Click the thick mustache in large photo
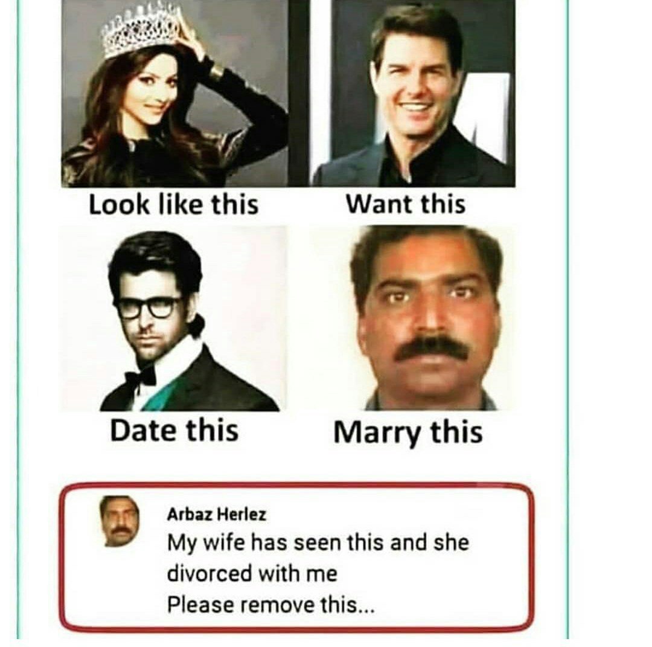 [431, 348]
